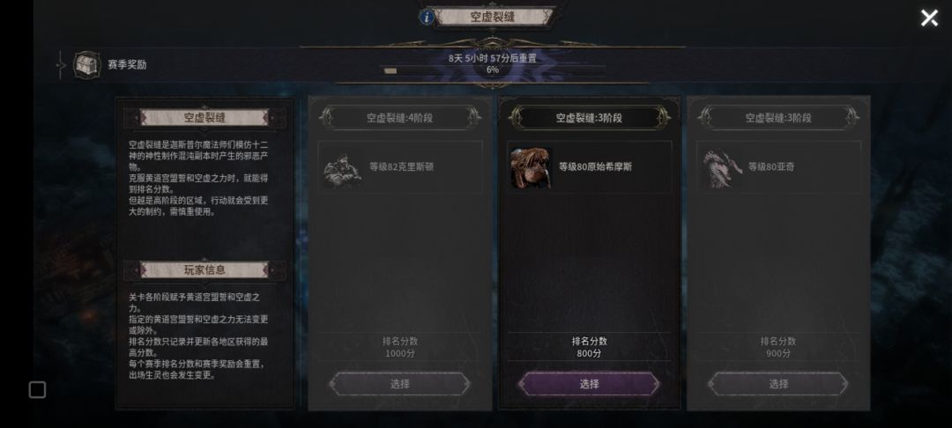Click the 赛季奖励 label text
952x428 pixels.
[x=127, y=65]
